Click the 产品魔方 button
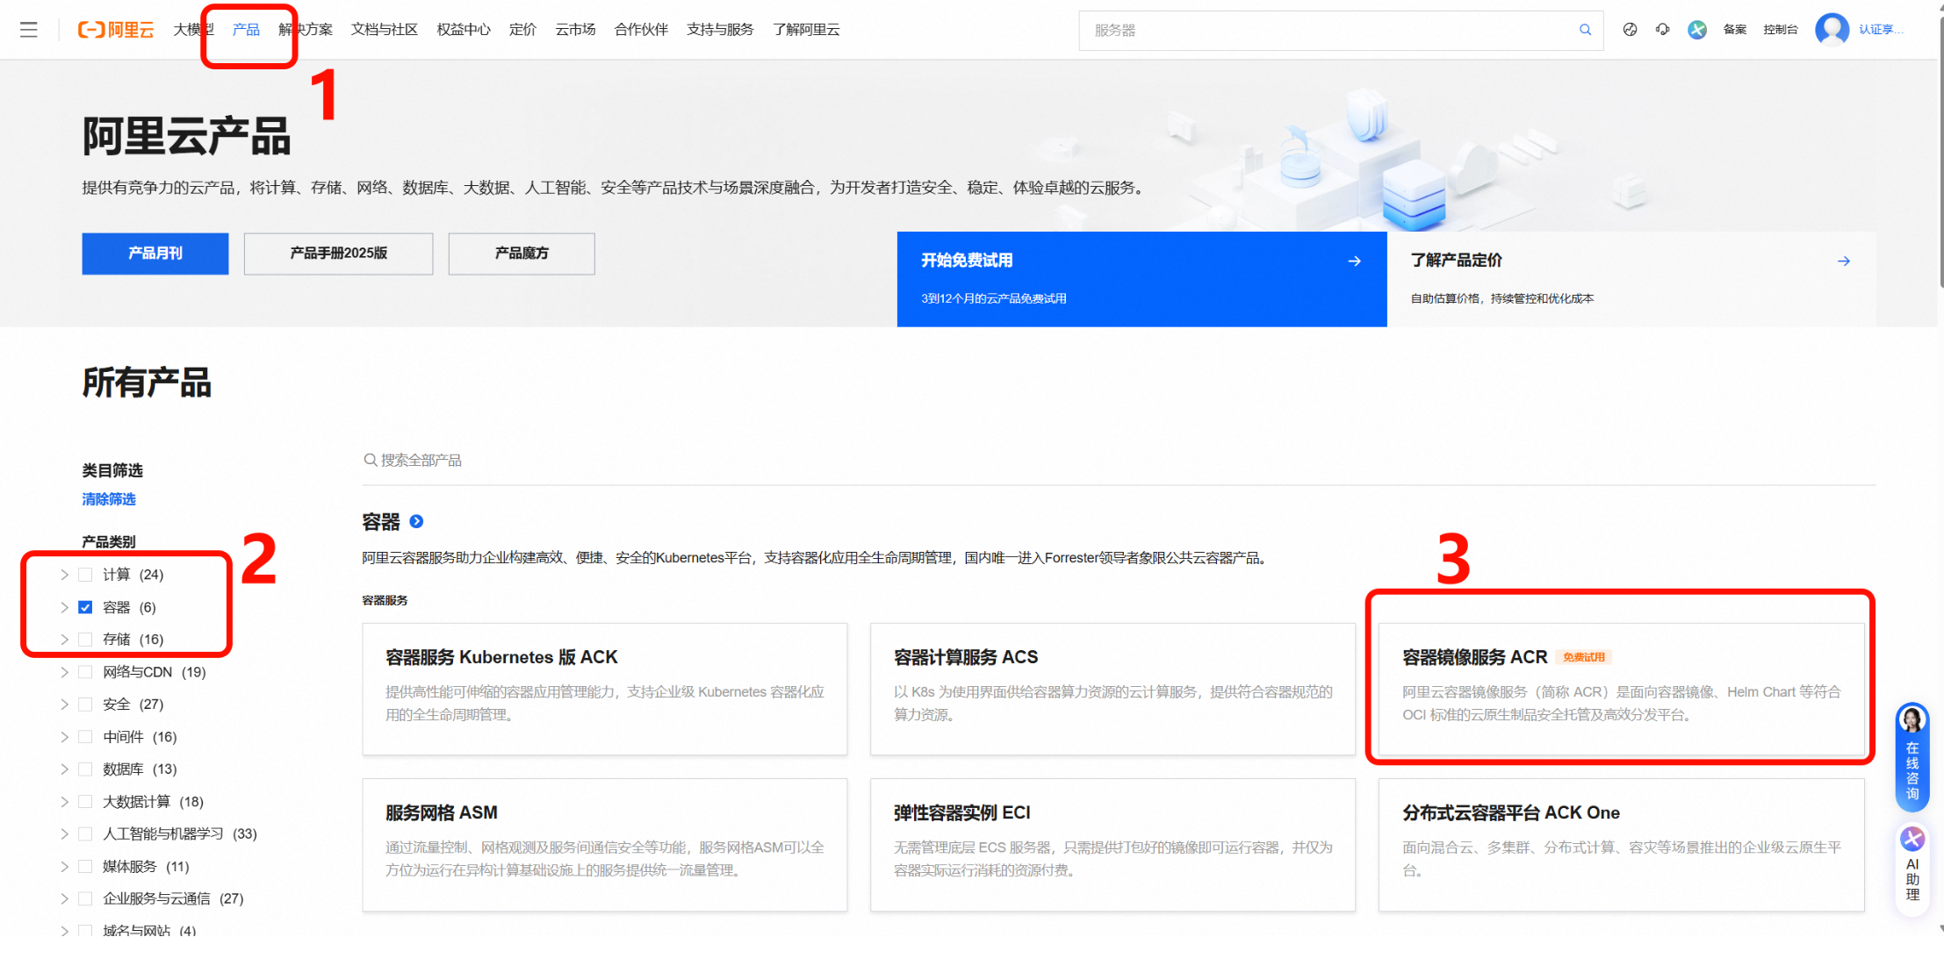Image resolution: width=1944 pixels, height=980 pixels. click(x=522, y=254)
